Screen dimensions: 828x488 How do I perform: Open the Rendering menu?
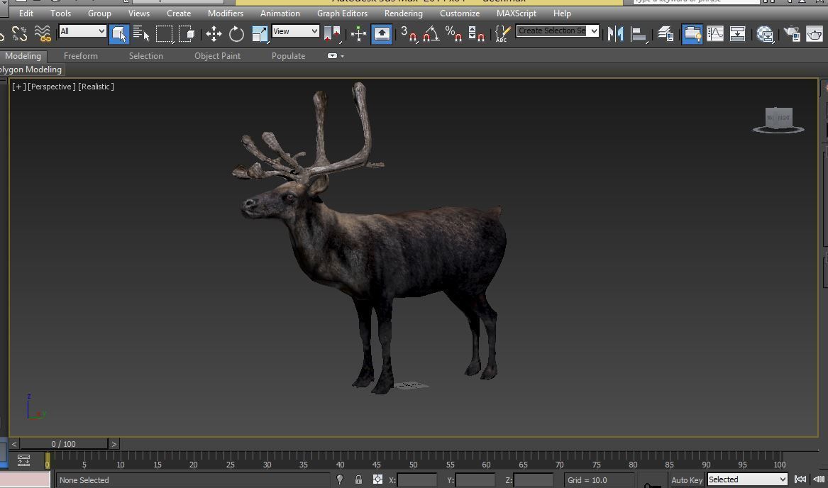coord(404,13)
